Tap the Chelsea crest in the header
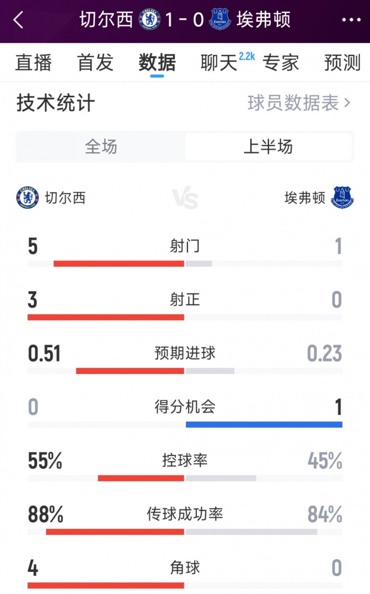The width and height of the screenshot is (370, 594). (149, 20)
